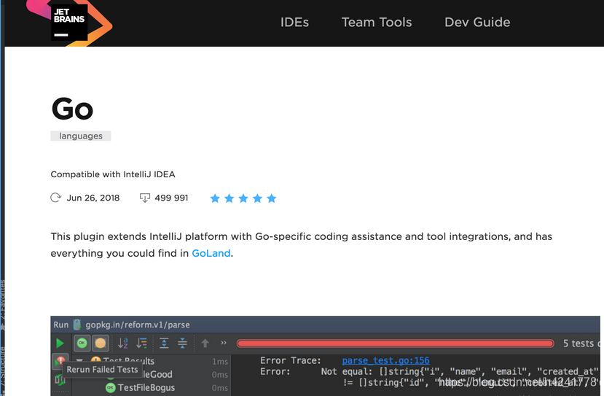Click the Collapse All icon
The height and width of the screenshot is (396, 604).
tap(182, 343)
